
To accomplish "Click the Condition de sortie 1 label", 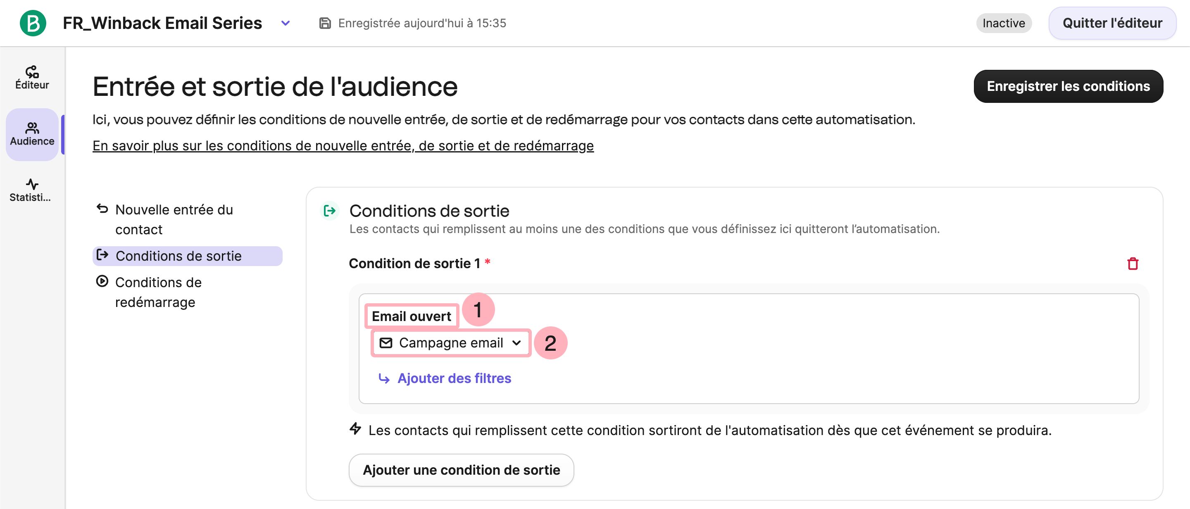I will [x=414, y=263].
